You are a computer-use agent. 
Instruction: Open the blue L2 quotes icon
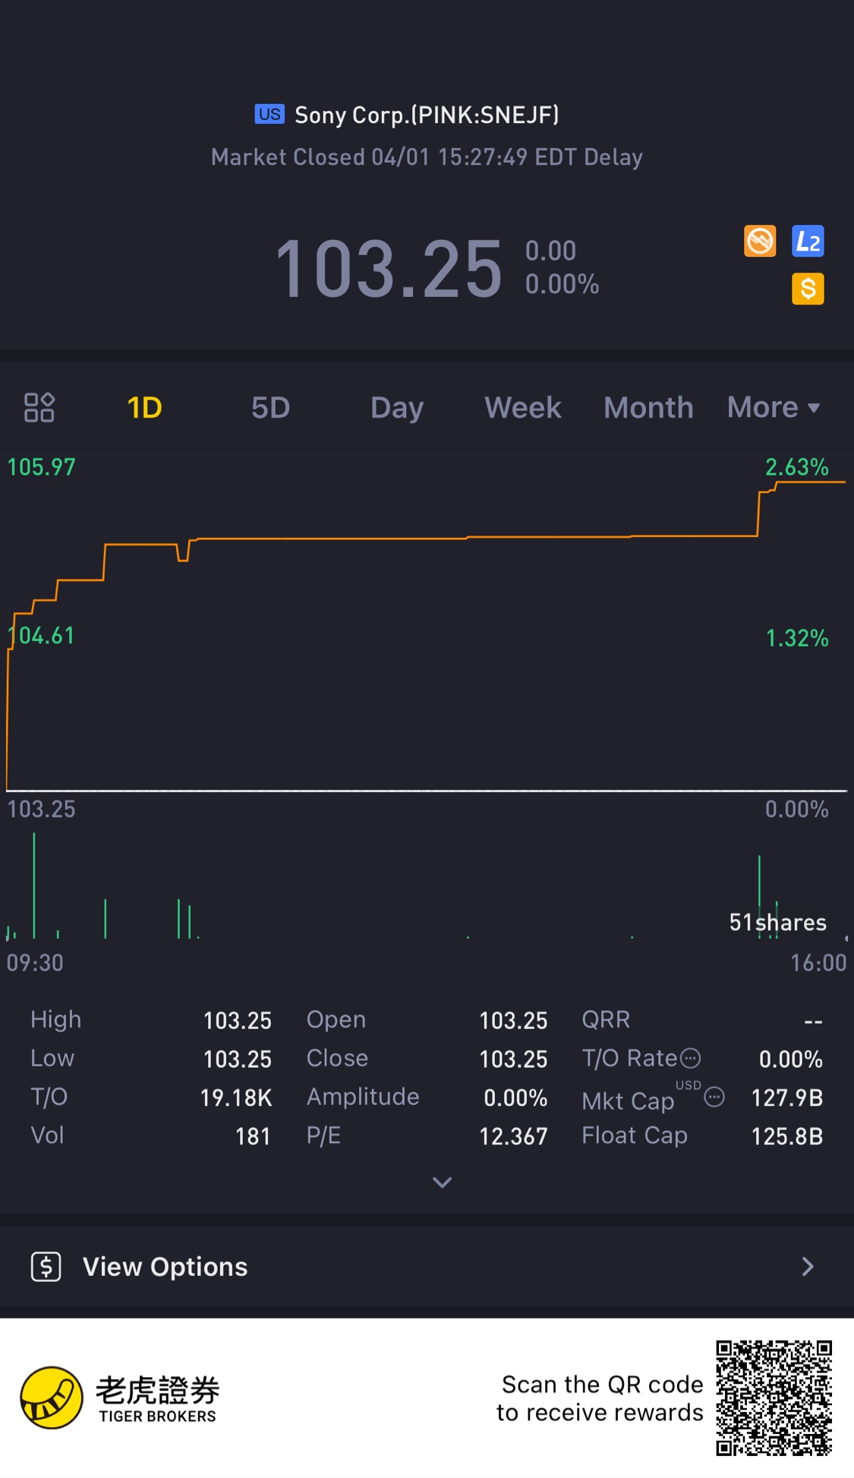(x=808, y=242)
